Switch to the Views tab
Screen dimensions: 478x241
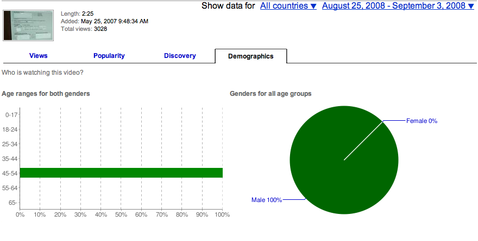tap(38, 56)
